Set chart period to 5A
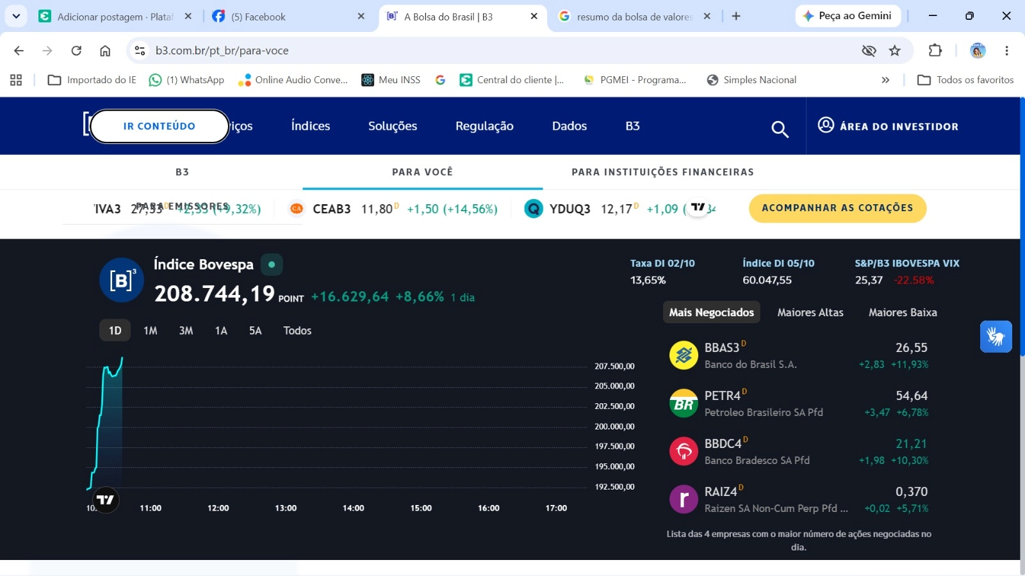This screenshot has height=576, width=1025. (x=256, y=330)
